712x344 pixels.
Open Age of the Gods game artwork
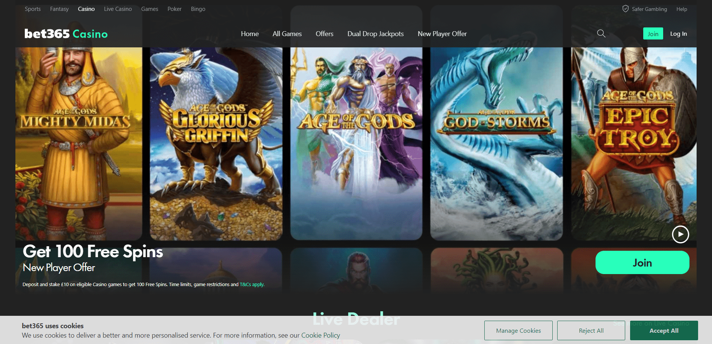[356, 144]
